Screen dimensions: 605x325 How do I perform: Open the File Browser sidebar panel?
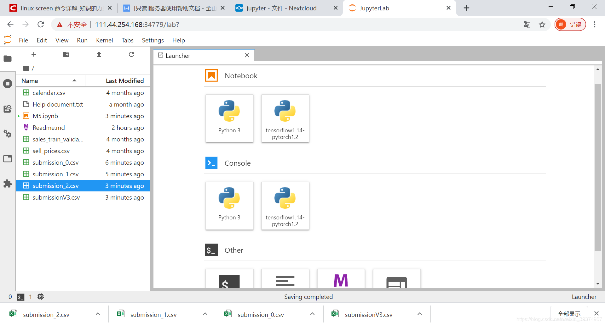(8, 59)
